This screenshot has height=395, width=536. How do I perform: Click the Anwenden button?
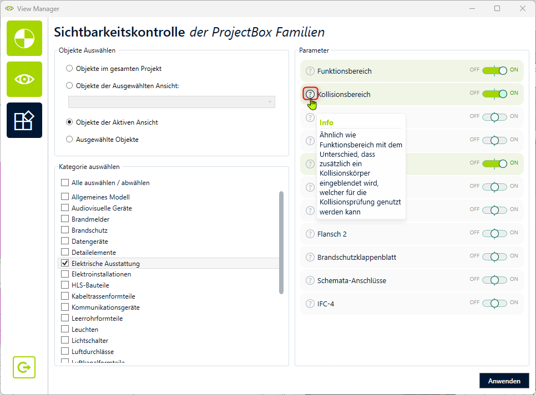504,381
